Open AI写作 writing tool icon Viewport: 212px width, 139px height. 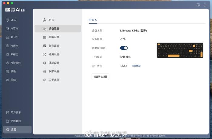7,29
